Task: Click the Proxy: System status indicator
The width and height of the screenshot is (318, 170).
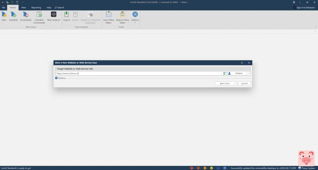Action: tap(307, 168)
